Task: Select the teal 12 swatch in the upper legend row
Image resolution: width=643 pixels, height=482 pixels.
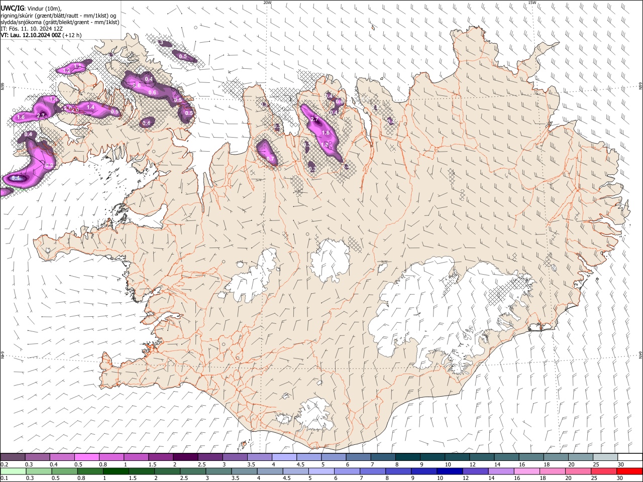Action: 482,457
